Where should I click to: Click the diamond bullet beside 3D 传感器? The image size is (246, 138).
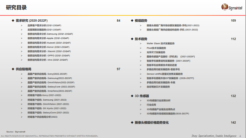pos(132,96)
